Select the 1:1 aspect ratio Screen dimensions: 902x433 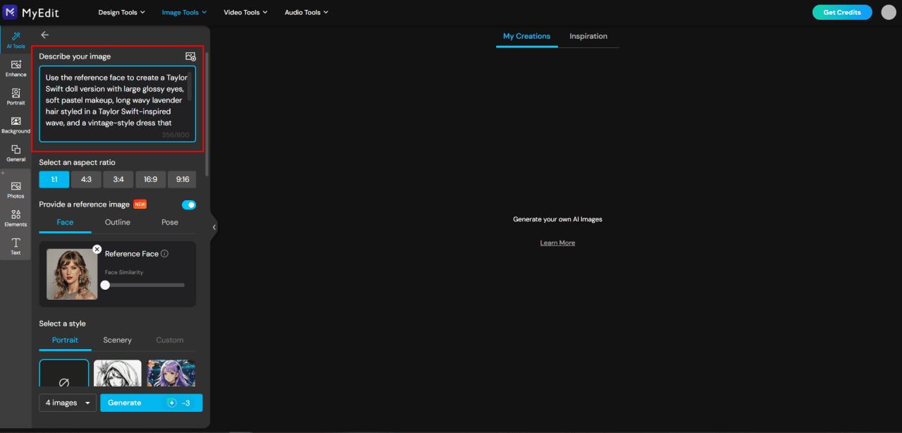[54, 179]
